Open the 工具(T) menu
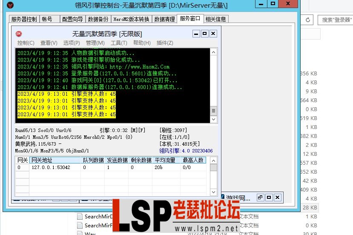The image size is (353, 235). [x=119, y=43]
